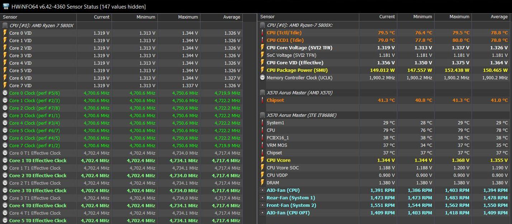Select the Core 3 T1 Effective Clock row
Screen dimensions: 512x224
pyautogui.click(x=121, y=198)
